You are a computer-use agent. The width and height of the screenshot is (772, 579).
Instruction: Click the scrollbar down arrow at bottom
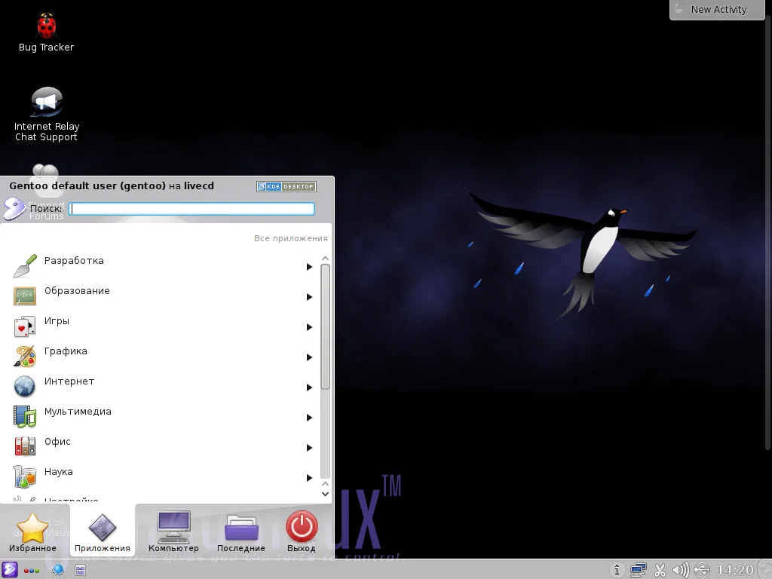pyautogui.click(x=325, y=494)
